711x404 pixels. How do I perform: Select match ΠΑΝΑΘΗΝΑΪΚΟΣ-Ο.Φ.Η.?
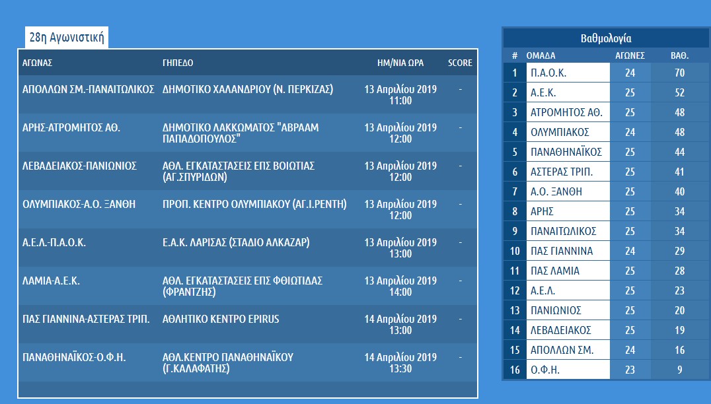coord(74,357)
